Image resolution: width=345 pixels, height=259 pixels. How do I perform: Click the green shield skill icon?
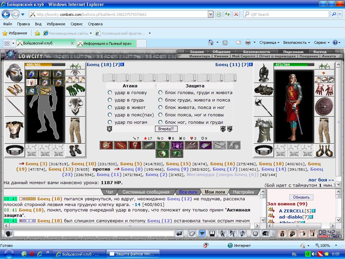(x=163, y=145)
